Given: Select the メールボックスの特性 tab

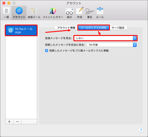Looking at the screenshot, I should [x=93, y=28].
